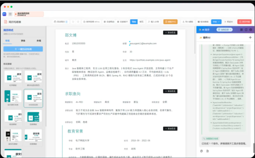Click 添加信息 in the 邵文博 section
This screenshot has width=255, height=158.
170,33
